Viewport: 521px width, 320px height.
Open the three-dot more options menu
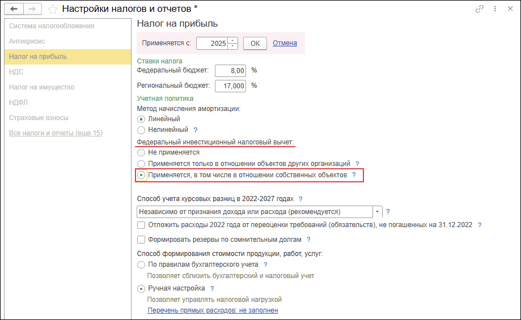click(x=495, y=9)
